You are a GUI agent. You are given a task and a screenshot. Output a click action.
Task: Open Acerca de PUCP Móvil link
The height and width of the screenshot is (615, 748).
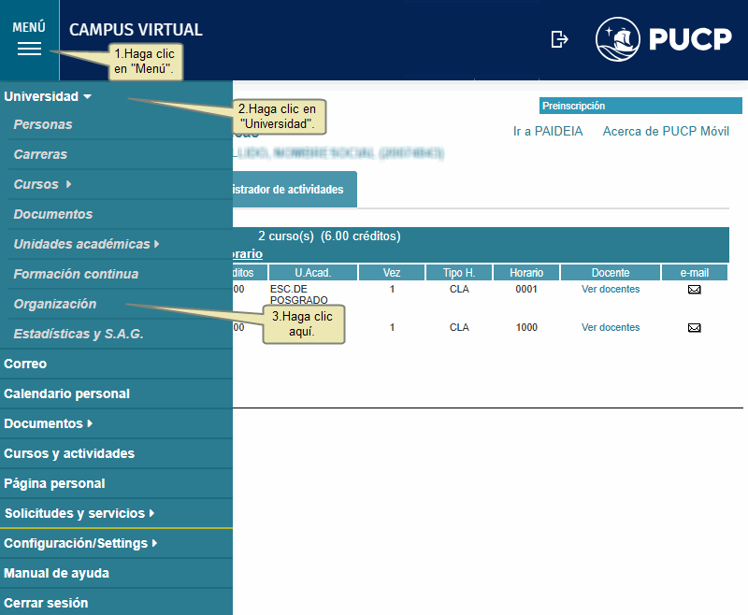666,131
